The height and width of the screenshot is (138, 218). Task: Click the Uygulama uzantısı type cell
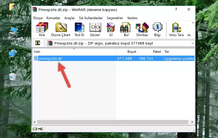coord(179,58)
